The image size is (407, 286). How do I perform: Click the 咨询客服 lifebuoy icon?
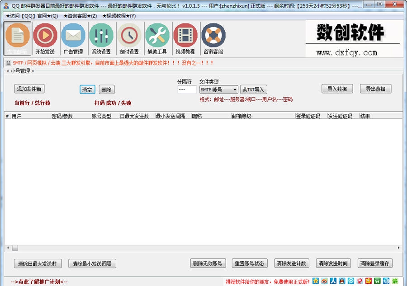(x=213, y=38)
